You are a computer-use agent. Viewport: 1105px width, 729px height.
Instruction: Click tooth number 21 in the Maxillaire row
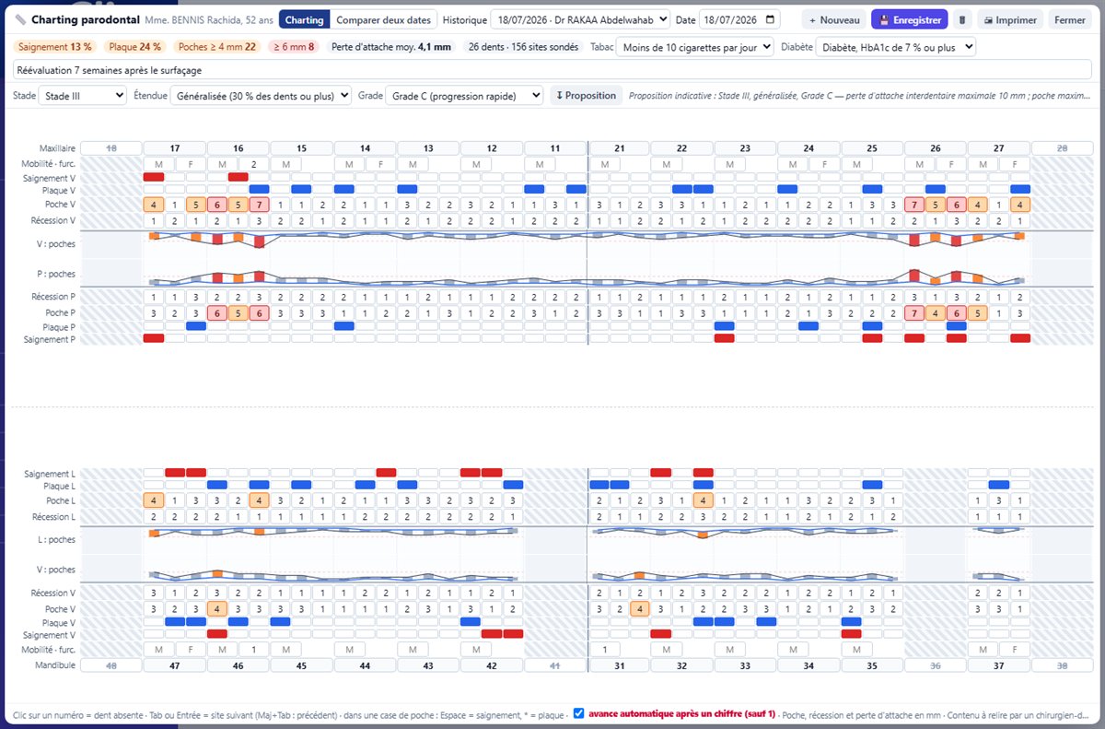[x=619, y=147]
